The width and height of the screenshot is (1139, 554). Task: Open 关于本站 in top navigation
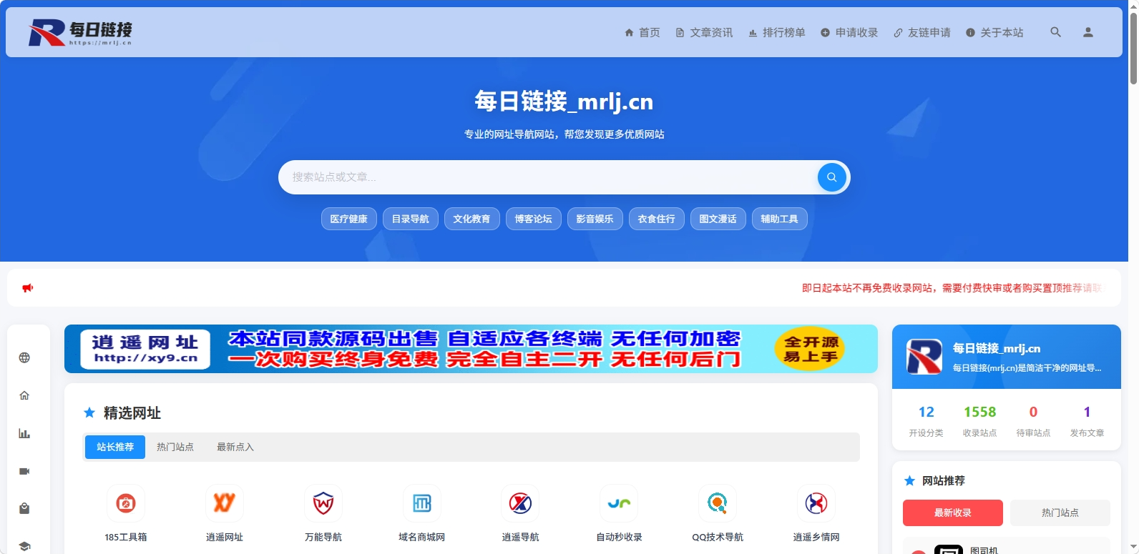[994, 32]
